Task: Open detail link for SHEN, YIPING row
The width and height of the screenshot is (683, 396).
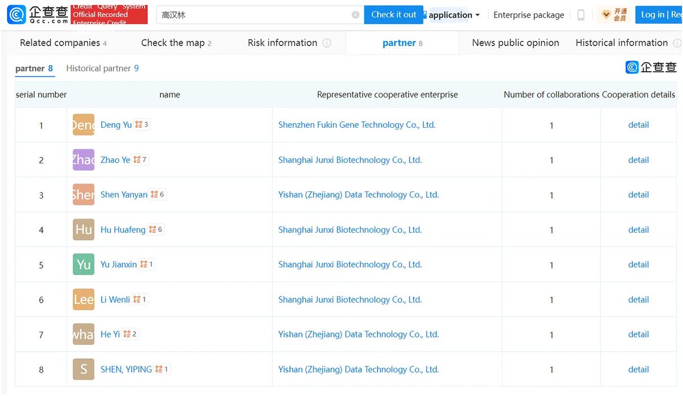Action: [638, 369]
